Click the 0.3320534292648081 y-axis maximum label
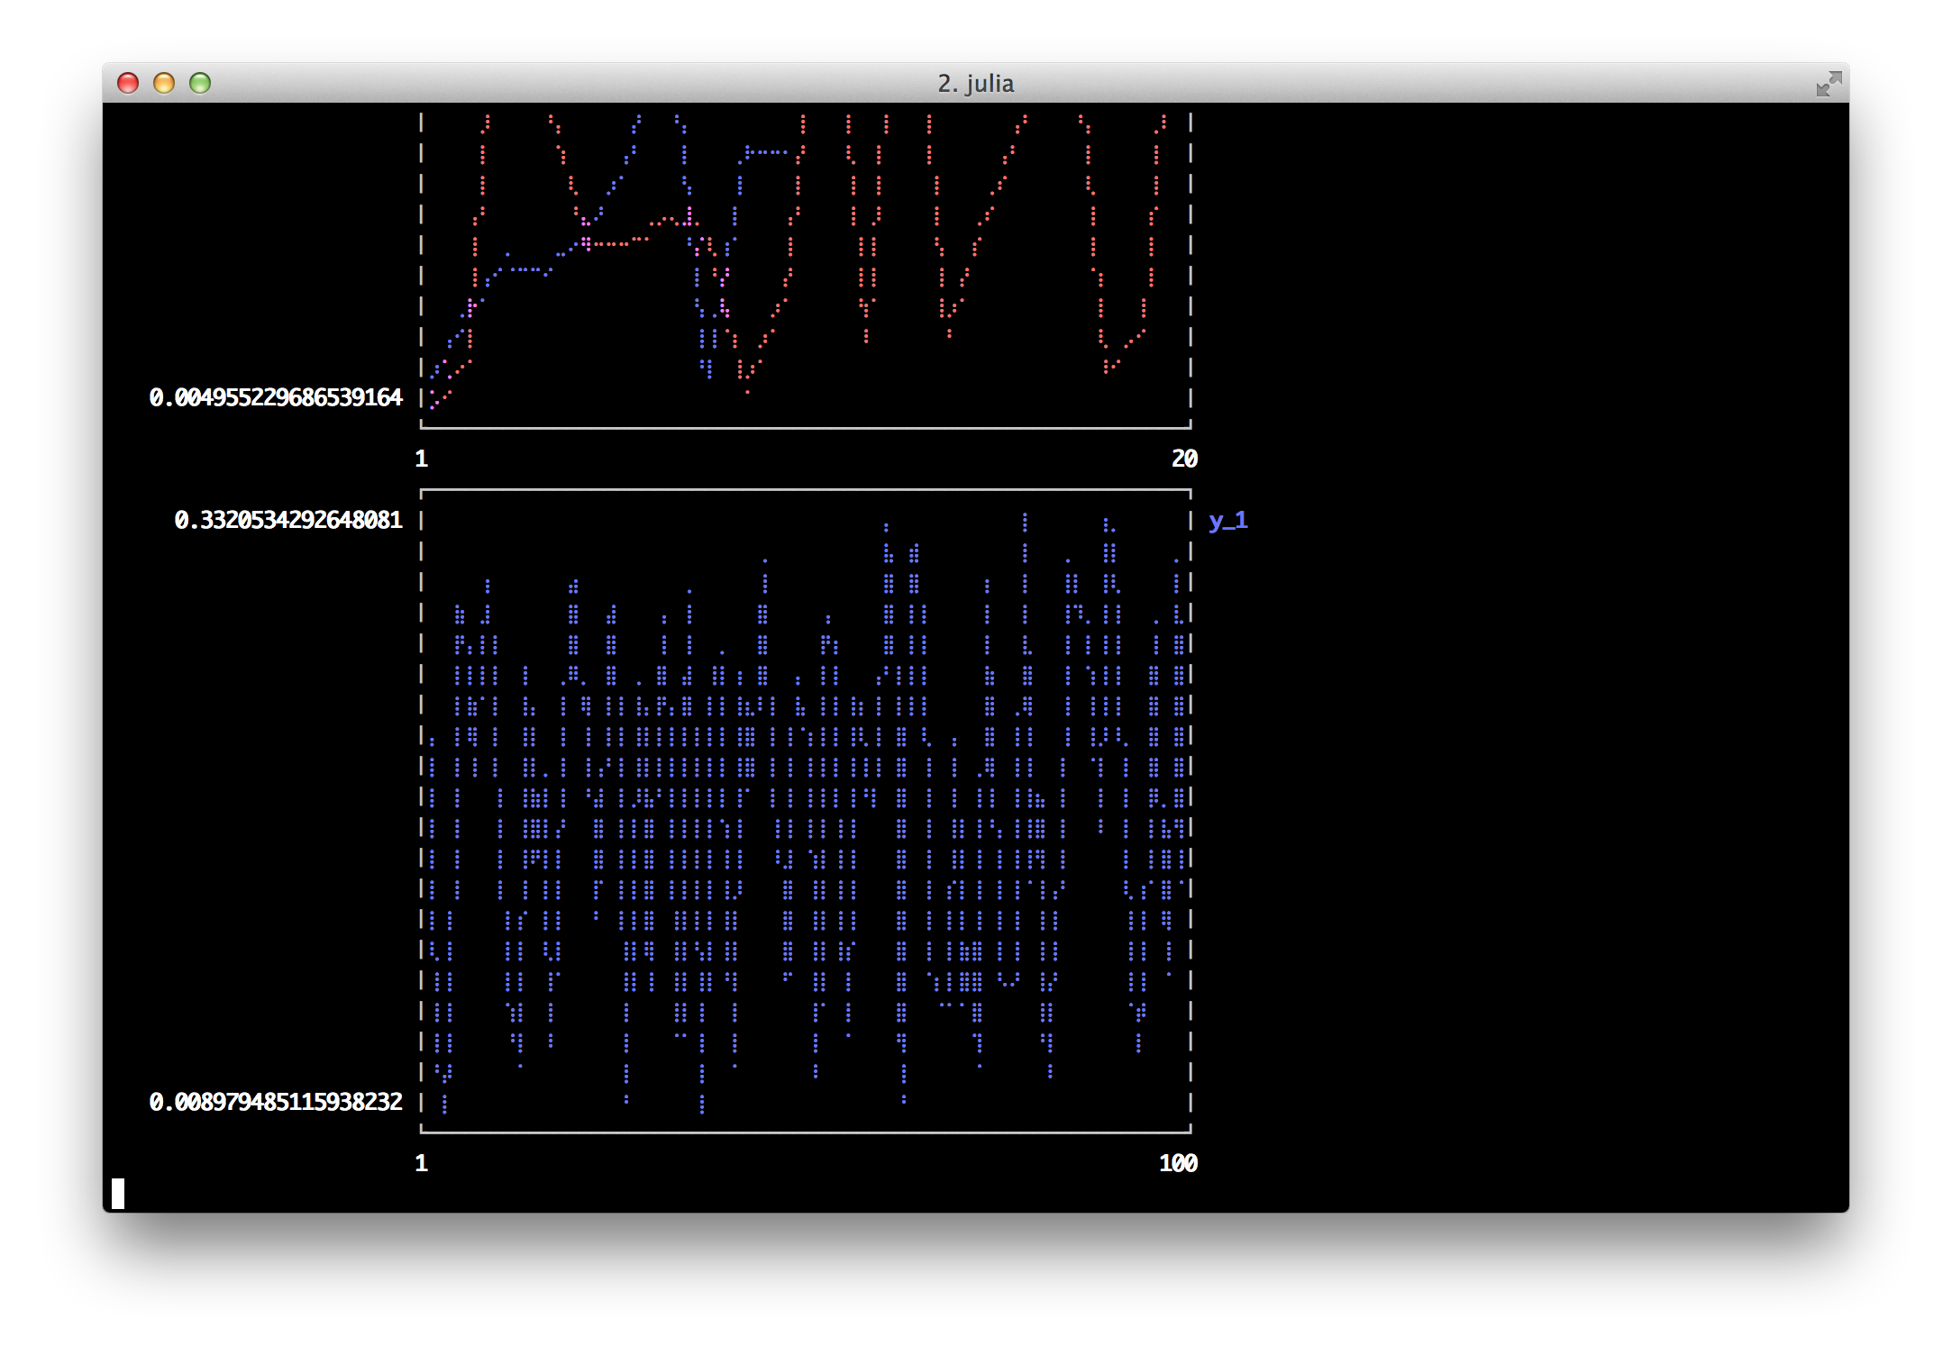This screenshot has width=1952, height=1355. (287, 520)
